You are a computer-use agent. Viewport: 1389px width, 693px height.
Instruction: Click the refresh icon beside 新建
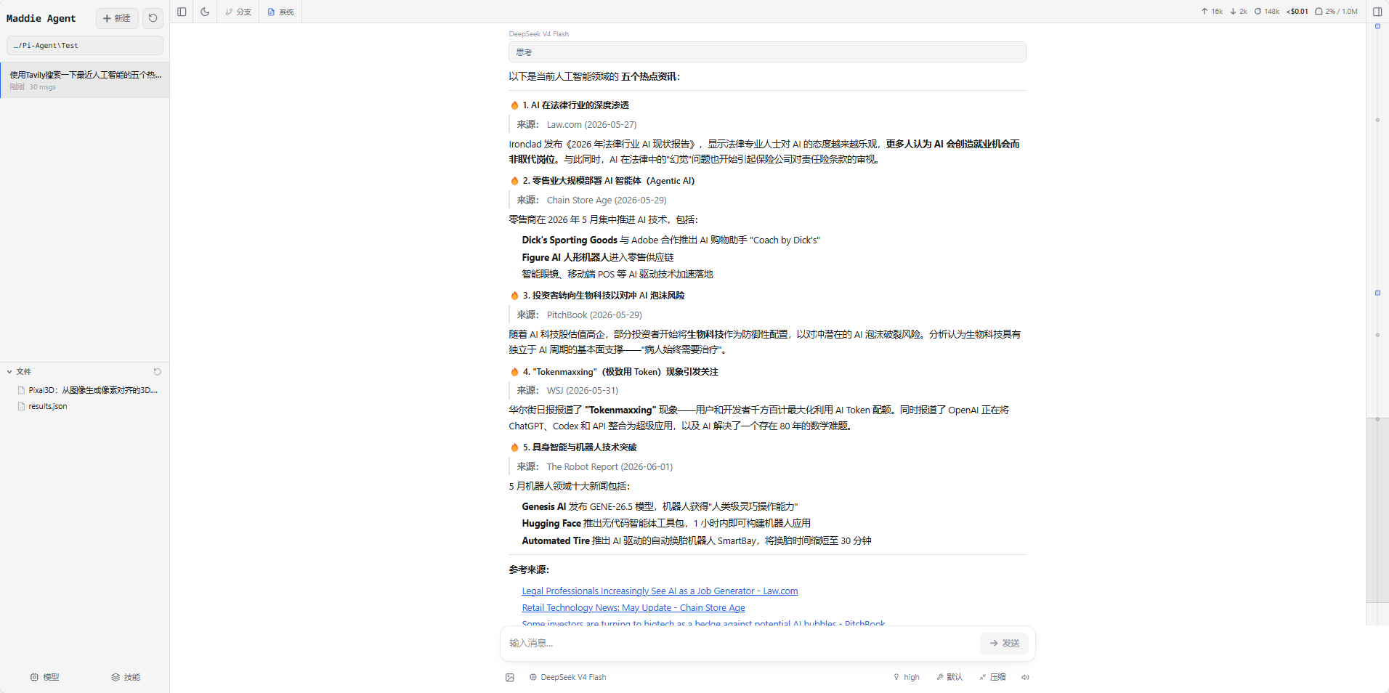pos(153,18)
